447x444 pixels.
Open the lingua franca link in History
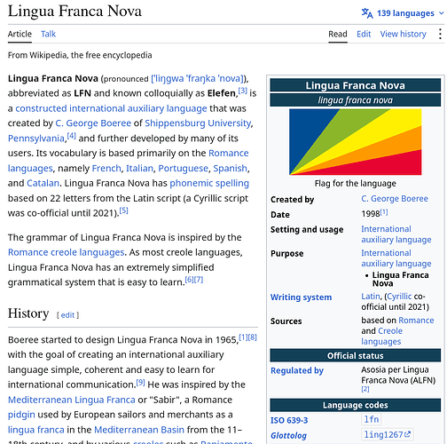(36, 430)
